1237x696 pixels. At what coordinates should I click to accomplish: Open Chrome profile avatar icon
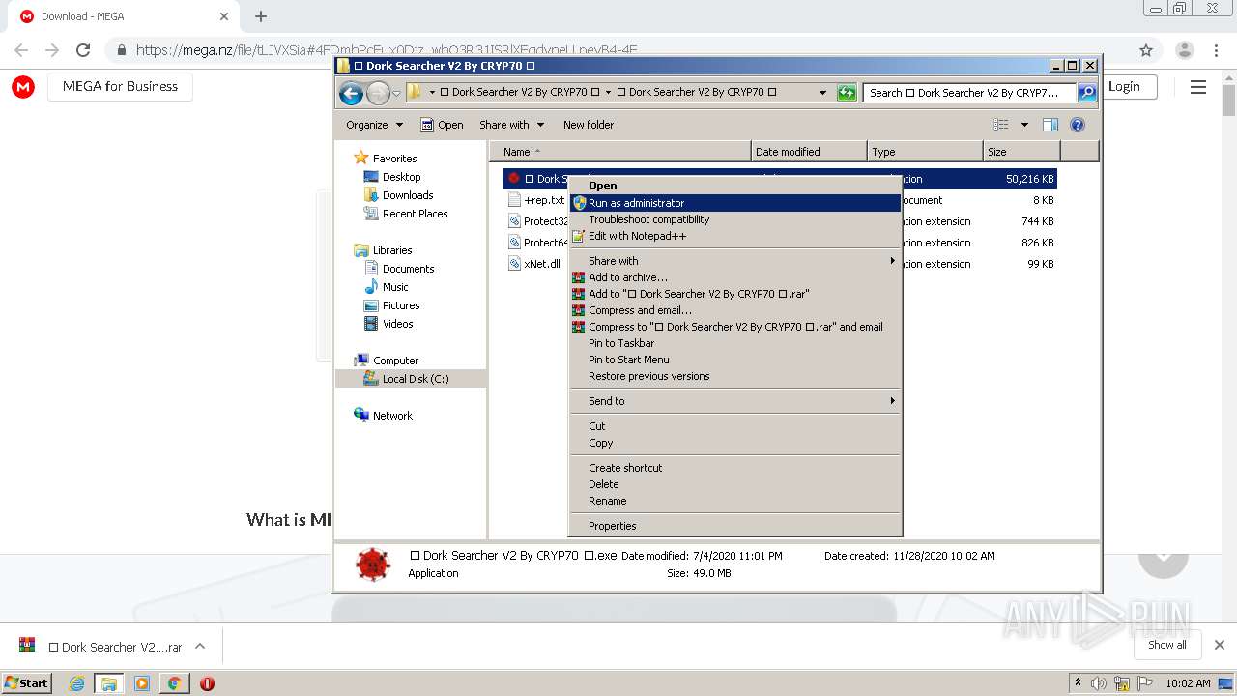(x=1184, y=50)
